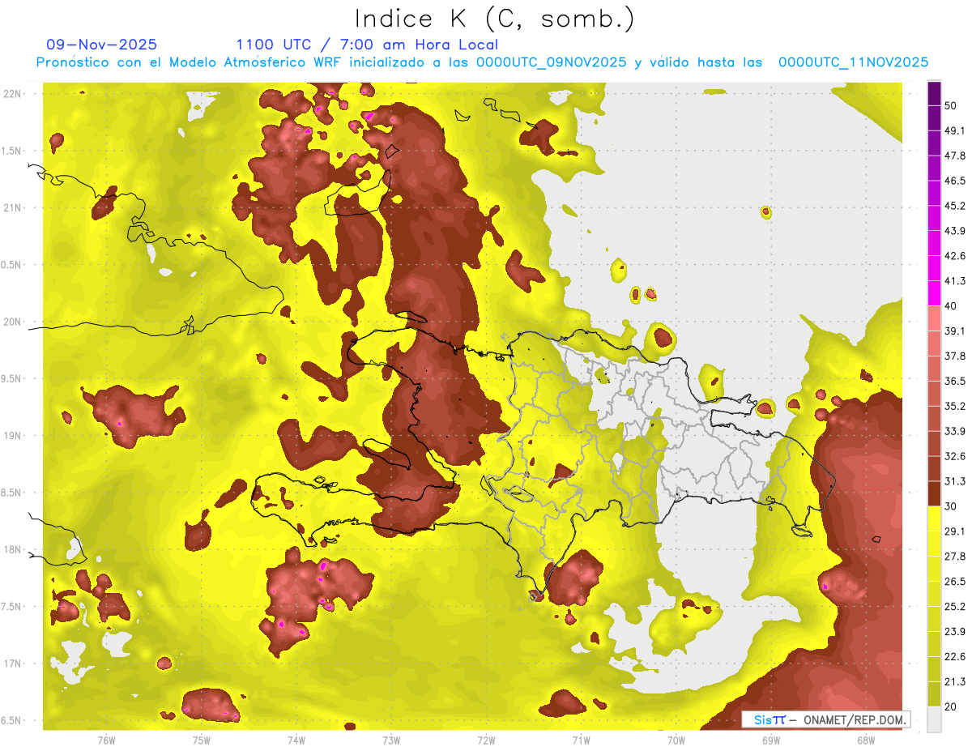Click colorbar value '25.2'
Viewport: 972px width, 751px height.
[955, 607]
